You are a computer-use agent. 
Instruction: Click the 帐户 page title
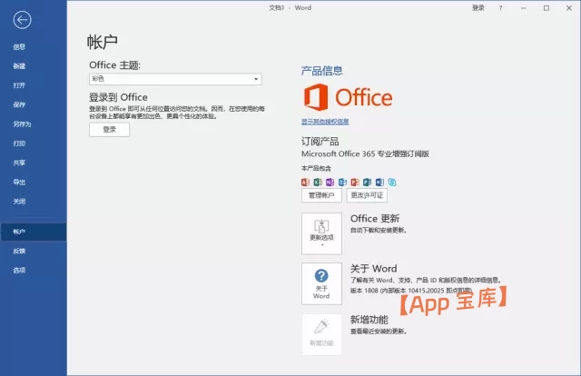103,42
